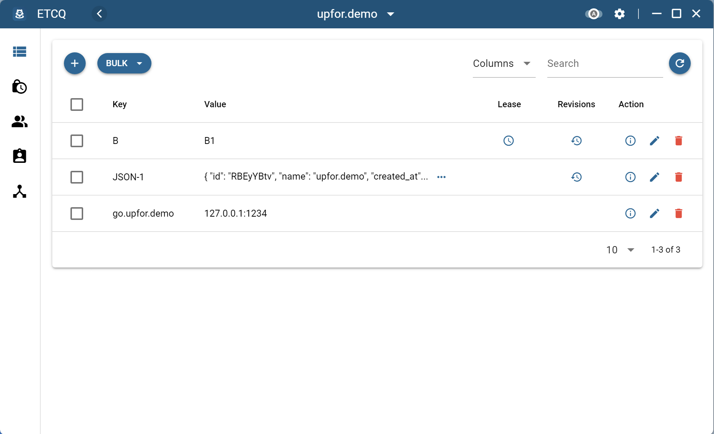Click the add new key button

(x=75, y=63)
